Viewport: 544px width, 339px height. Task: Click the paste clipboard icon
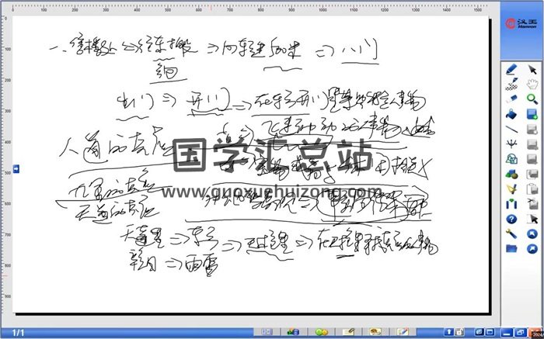[x=532, y=189]
